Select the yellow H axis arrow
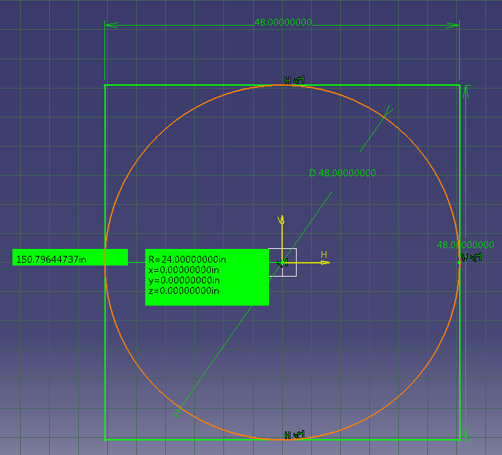The width and height of the screenshot is (502, 455). click(323, 262)
